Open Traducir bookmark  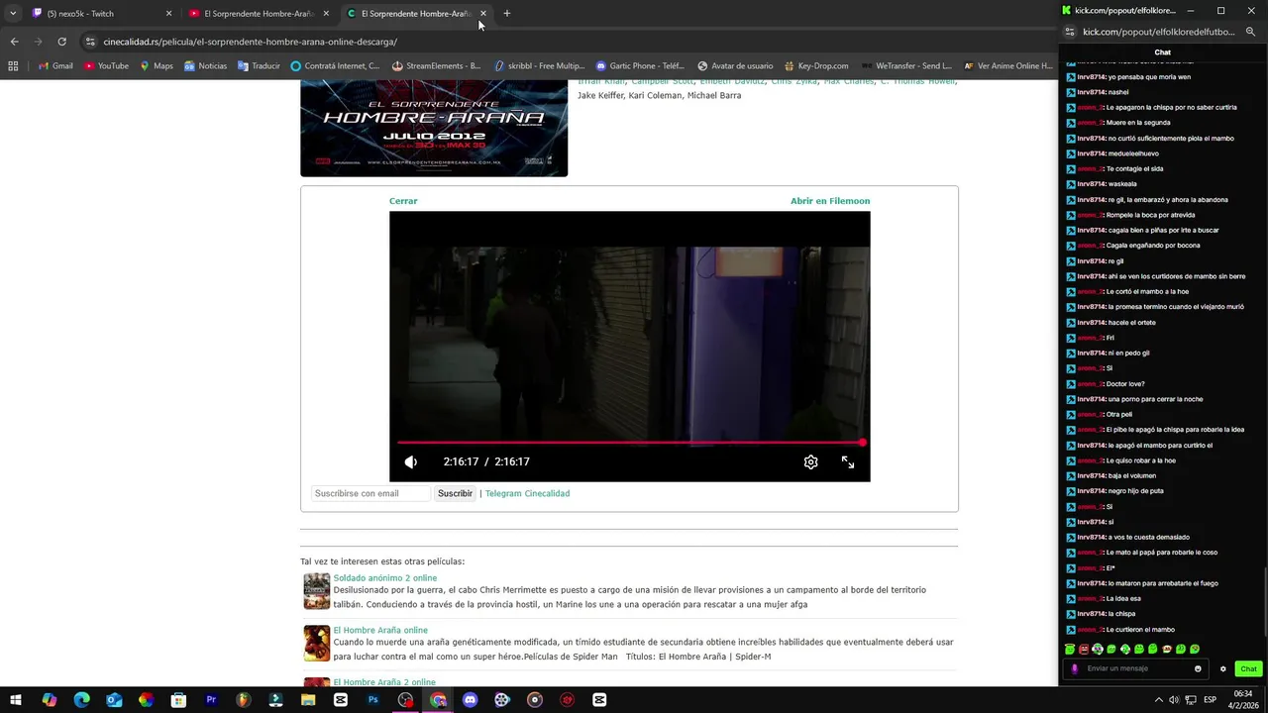[x=259, y=66]
